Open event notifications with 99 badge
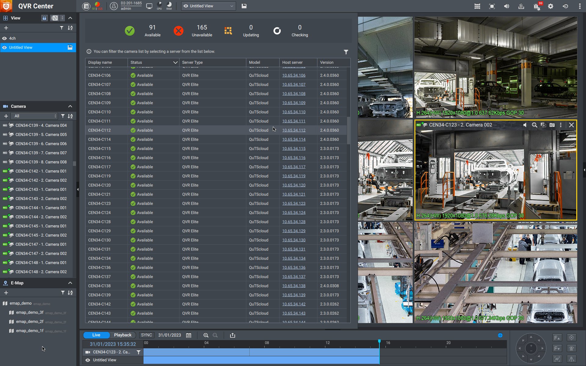The width and height of the screenshot is (586, 366). 537,6
